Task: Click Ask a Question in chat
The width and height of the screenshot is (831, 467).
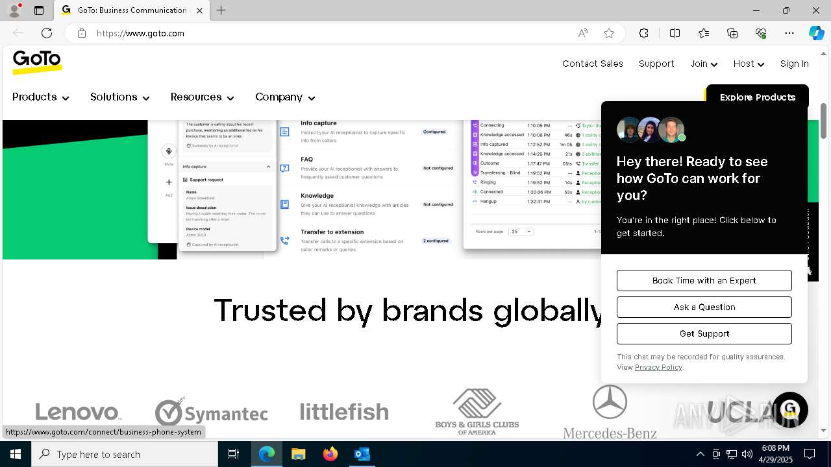Action: (704, 307)
